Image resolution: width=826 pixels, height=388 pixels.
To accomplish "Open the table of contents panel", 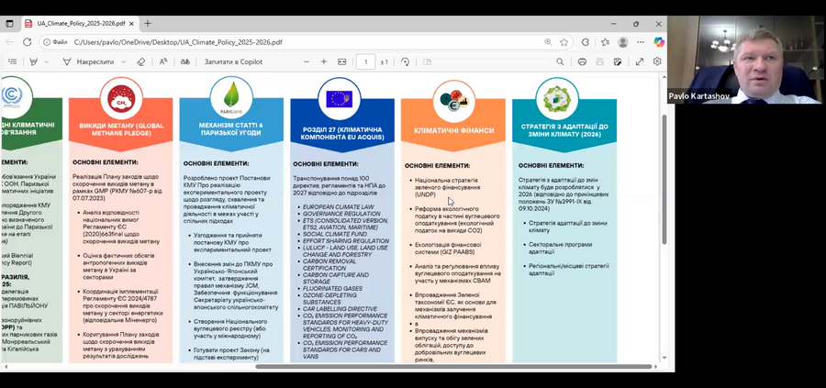I will [13, 61].
